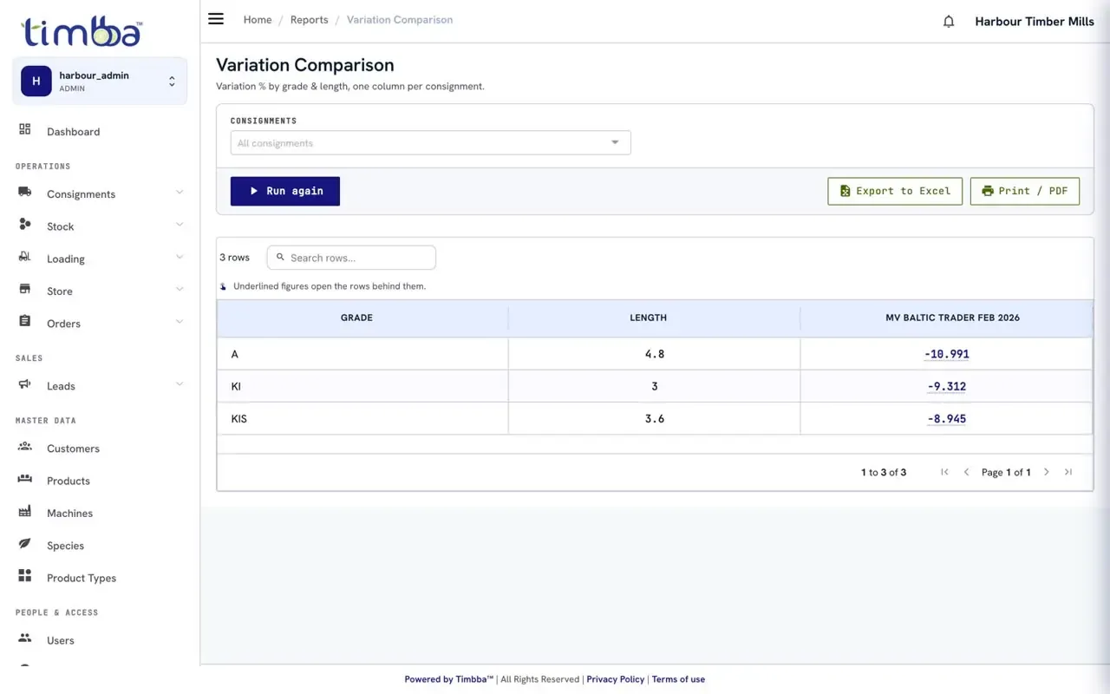Go to Home in breadcrumb
This screenshot has width=1110, height=694.
[258, 20]
